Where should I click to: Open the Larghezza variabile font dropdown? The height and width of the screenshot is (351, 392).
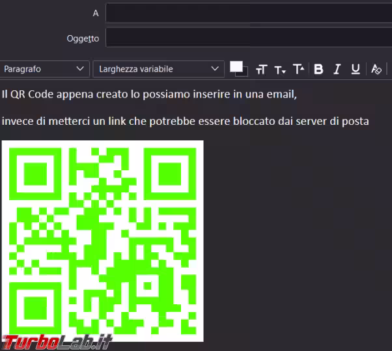coord(159,69)
